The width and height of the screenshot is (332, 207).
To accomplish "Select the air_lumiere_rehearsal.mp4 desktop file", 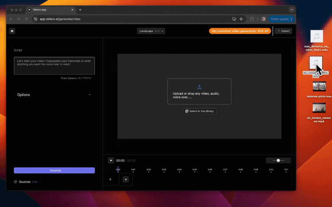I will click(319, 113).
